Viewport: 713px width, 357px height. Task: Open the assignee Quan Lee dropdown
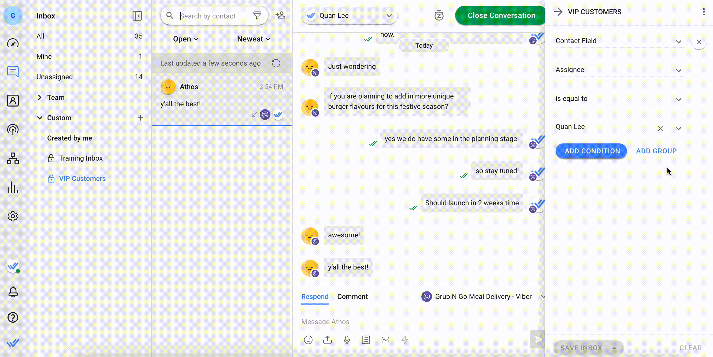pyautogui.click(x=349, y=16)
